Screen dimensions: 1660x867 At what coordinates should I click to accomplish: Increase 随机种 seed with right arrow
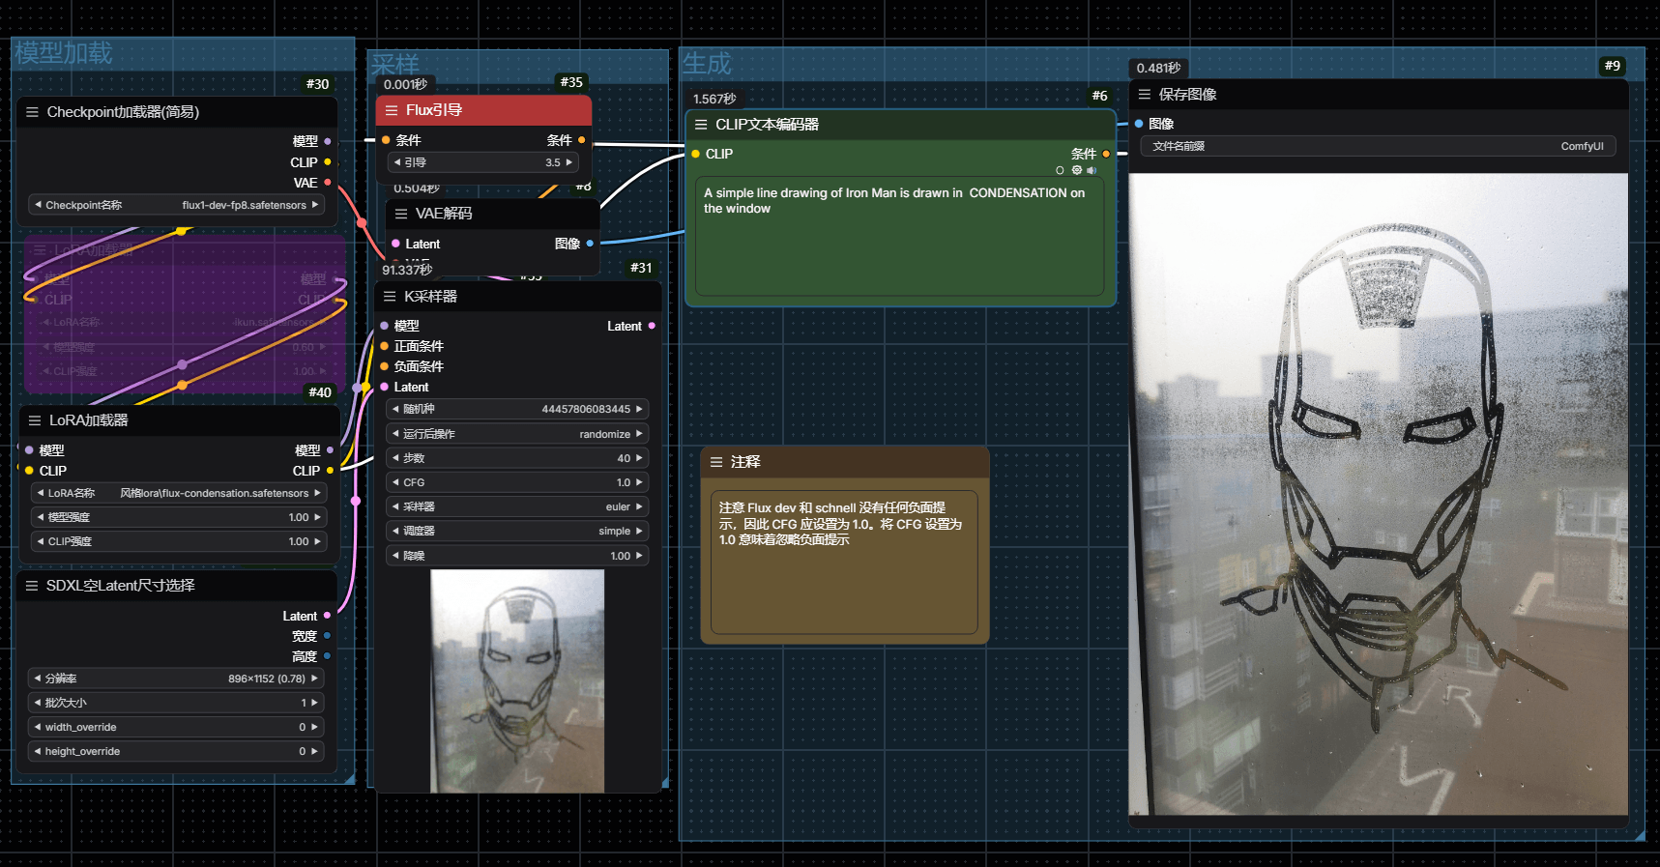pos(639,409)
